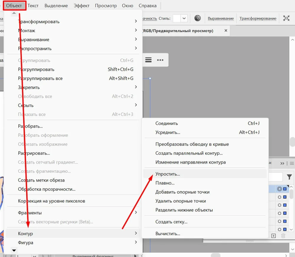Open the layers filter funnel icon
Viewport: 295px width, 257px height.
[x=289, y=177]
